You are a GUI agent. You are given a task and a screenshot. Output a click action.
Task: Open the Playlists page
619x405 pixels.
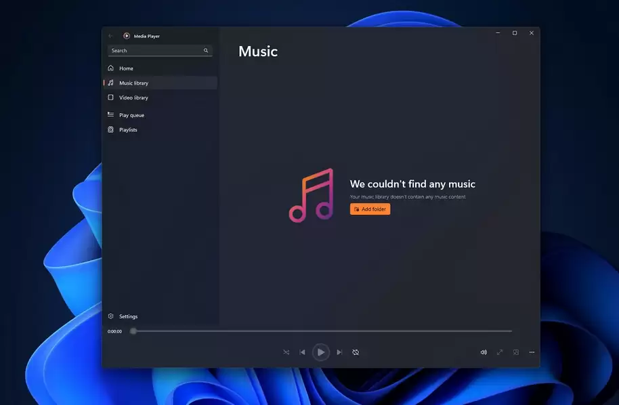(128, 130)
